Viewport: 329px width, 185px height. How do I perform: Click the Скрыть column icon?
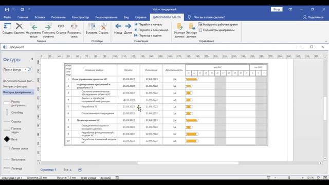(103, 26)
